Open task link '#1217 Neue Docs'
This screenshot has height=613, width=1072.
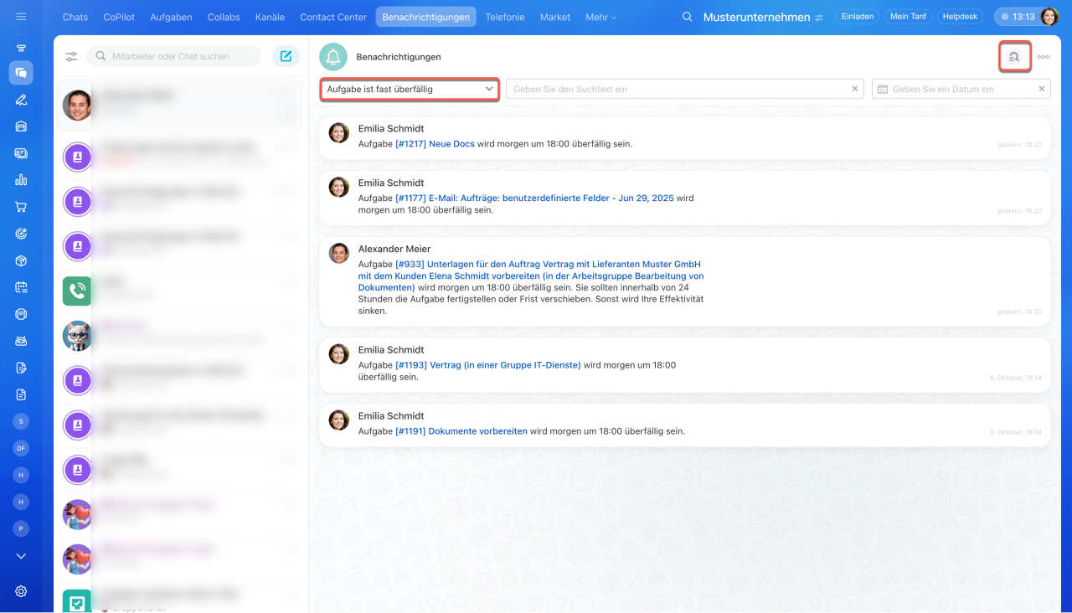(435, 144)
